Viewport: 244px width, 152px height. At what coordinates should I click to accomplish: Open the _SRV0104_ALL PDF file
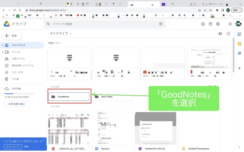pyautogui.click(x=69, y=132)
